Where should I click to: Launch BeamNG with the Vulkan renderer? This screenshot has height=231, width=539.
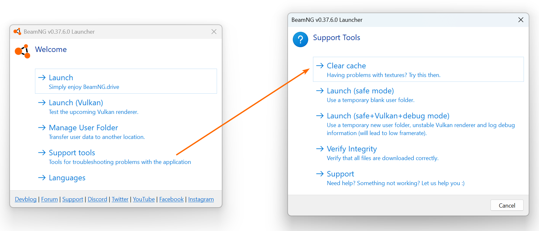point(126,107)
